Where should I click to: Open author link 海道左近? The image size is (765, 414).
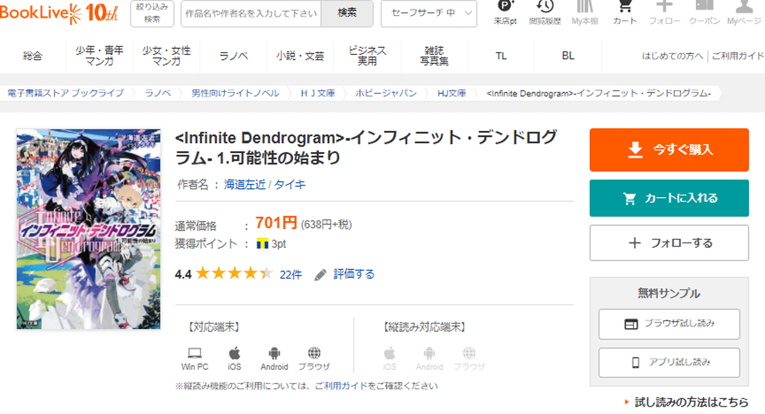[x=244, y=185]
